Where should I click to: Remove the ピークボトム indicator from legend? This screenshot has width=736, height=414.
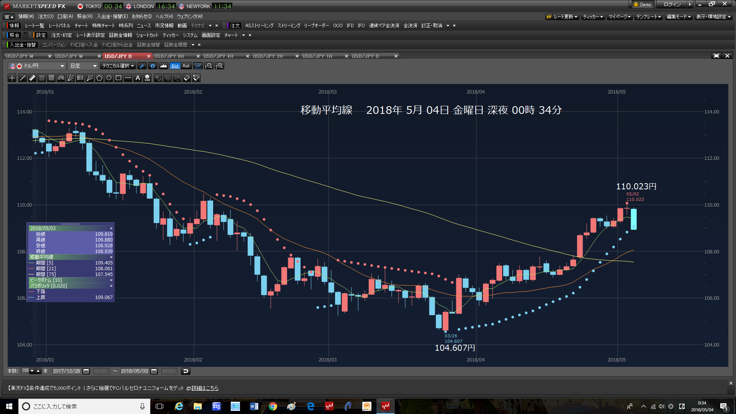pyautogui.click(x=111, y=280)
